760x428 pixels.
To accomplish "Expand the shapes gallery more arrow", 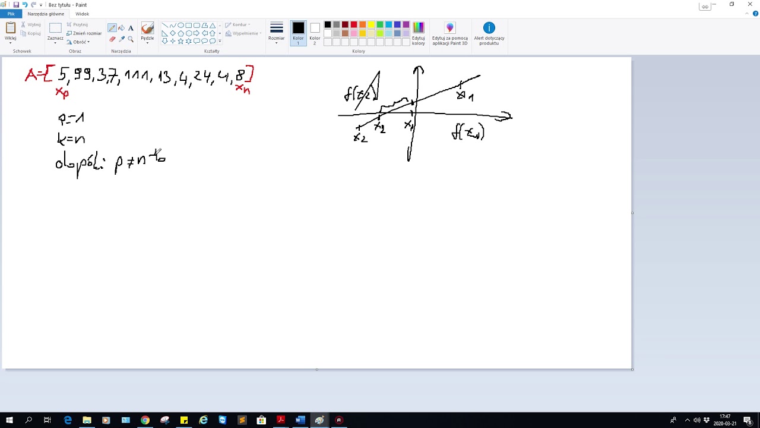I will (x=220, y=41).
